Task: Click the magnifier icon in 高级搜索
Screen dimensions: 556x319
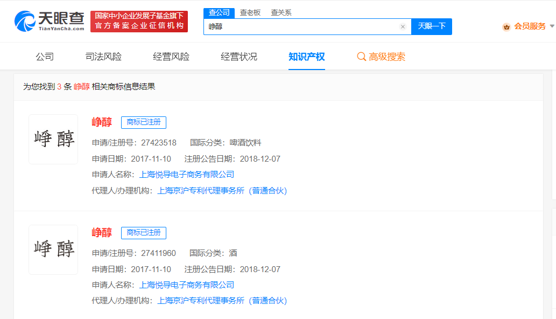Action: [x=361, y=57]
